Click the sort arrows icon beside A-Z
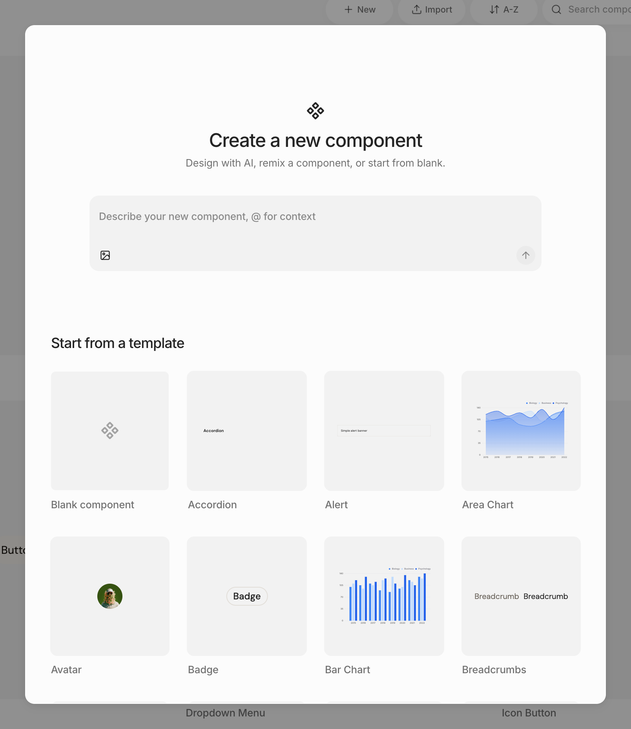This screenshot has height=729, width=631. (x=494, y=9)
